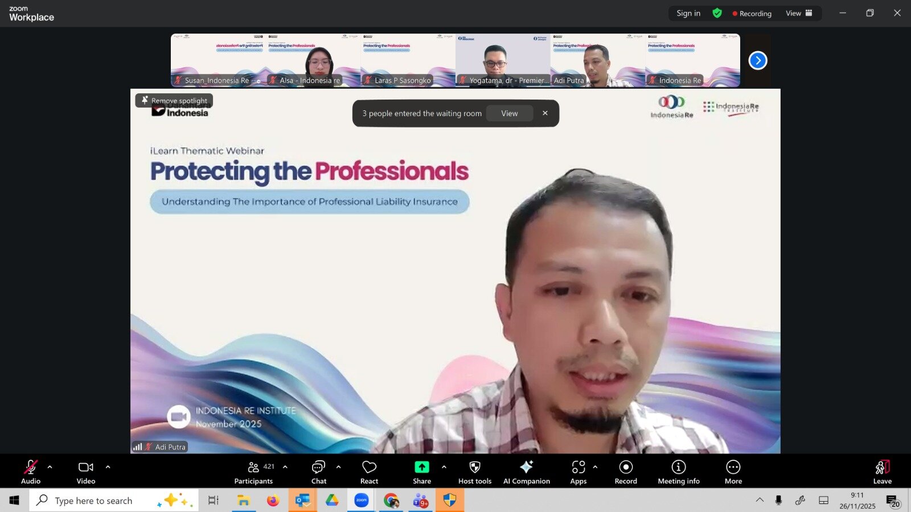
Task: Click Remove spotlight button
Action: [174, 101]
